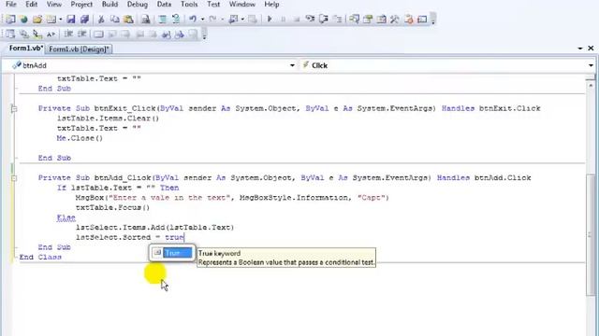Open the Help menu
Viewport: 599px width, 336px height.
coord(271,4)
